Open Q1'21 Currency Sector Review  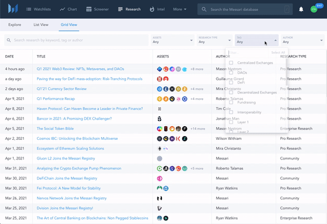click(62, 89)
